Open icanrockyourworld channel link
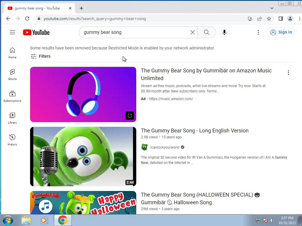 [x=165, y=147]
